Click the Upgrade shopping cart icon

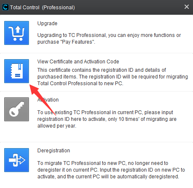click(x=16, y=33)
